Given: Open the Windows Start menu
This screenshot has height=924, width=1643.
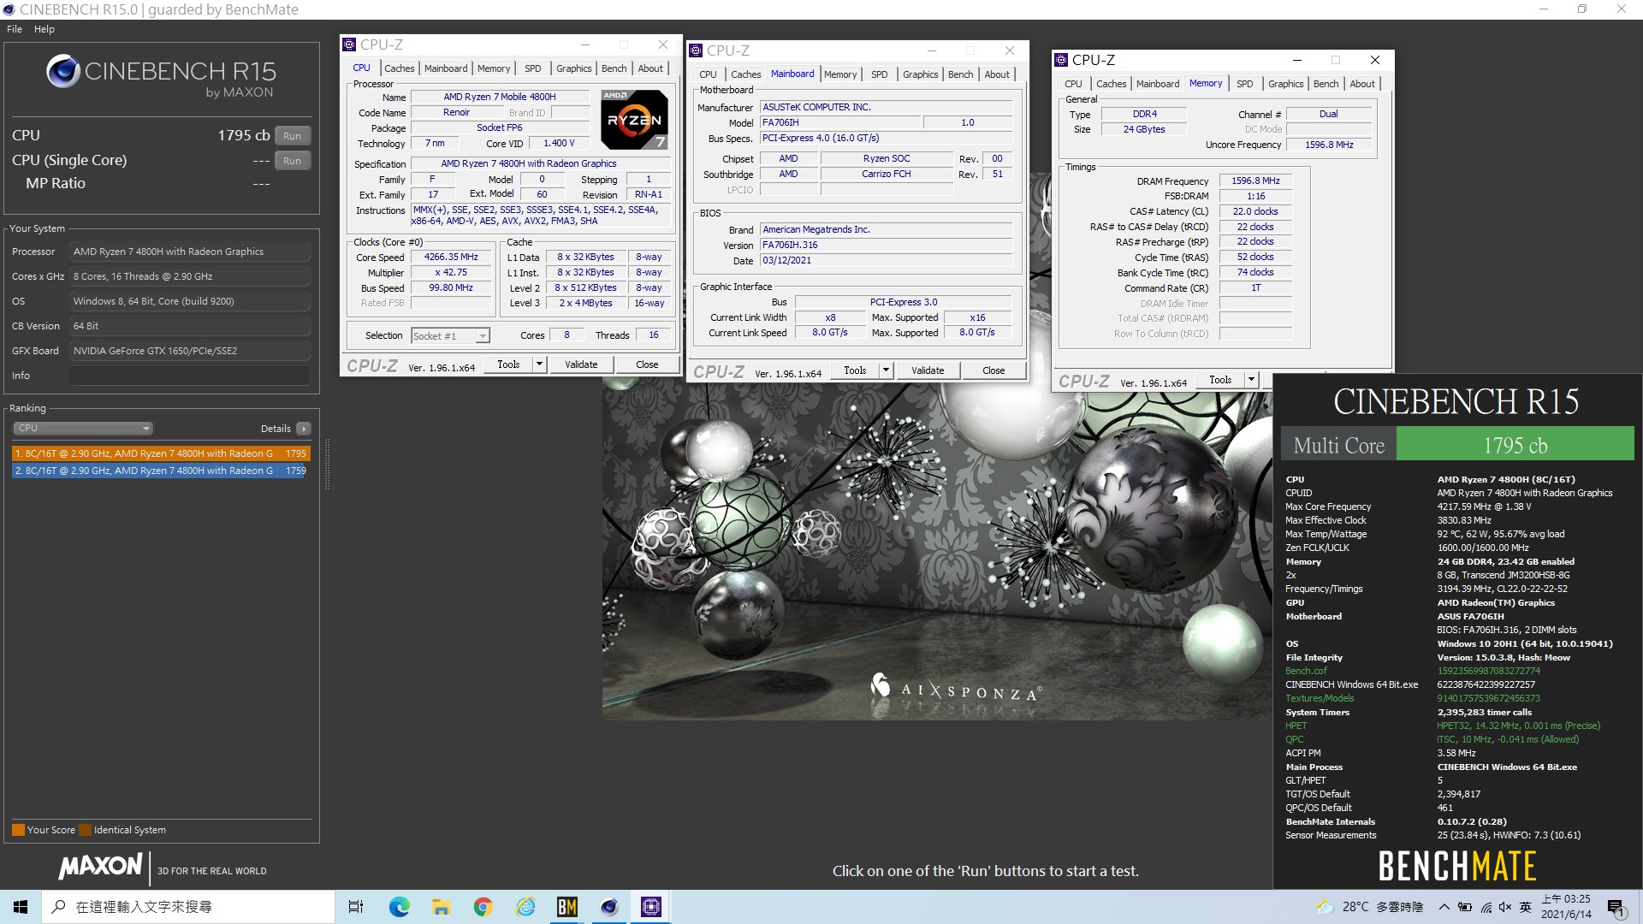Looking at the screenshot, I should [21, 907].
